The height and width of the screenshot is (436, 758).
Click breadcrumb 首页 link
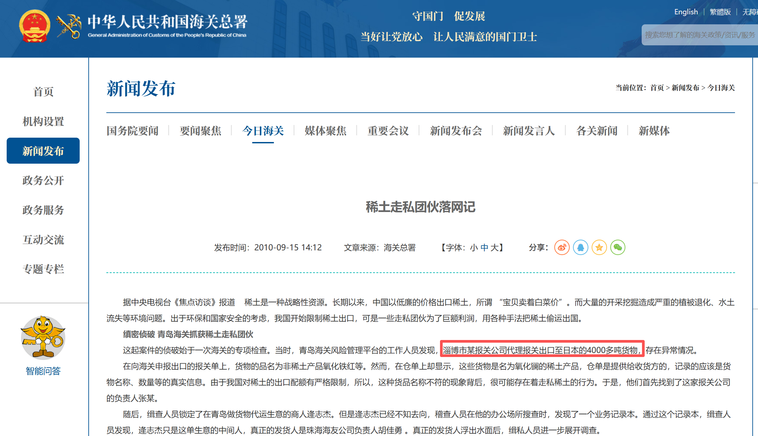[x=657, y=88]
